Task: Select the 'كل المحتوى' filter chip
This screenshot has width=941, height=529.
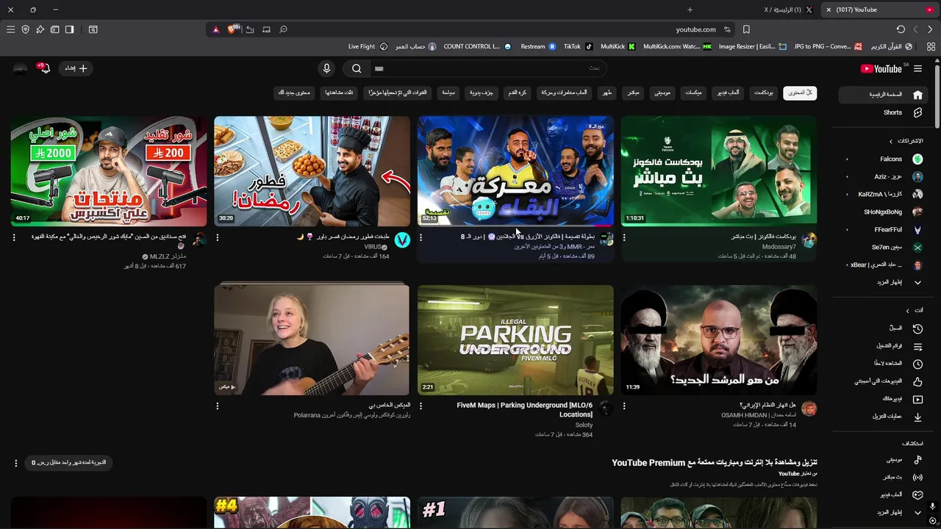Action: (x=800, y=93)
